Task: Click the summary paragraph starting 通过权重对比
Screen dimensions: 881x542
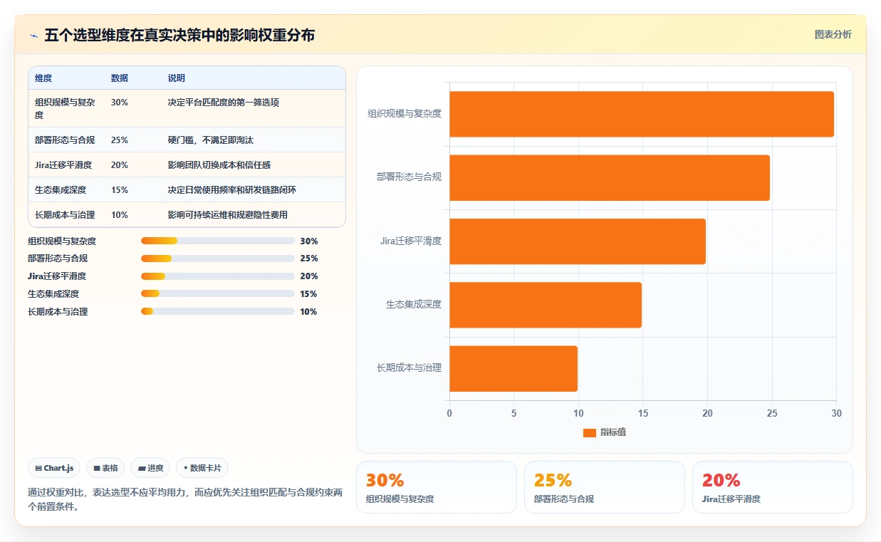Action: coord(185,499)
